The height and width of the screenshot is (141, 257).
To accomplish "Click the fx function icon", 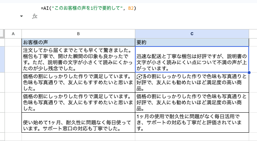I will coord(35,16).
